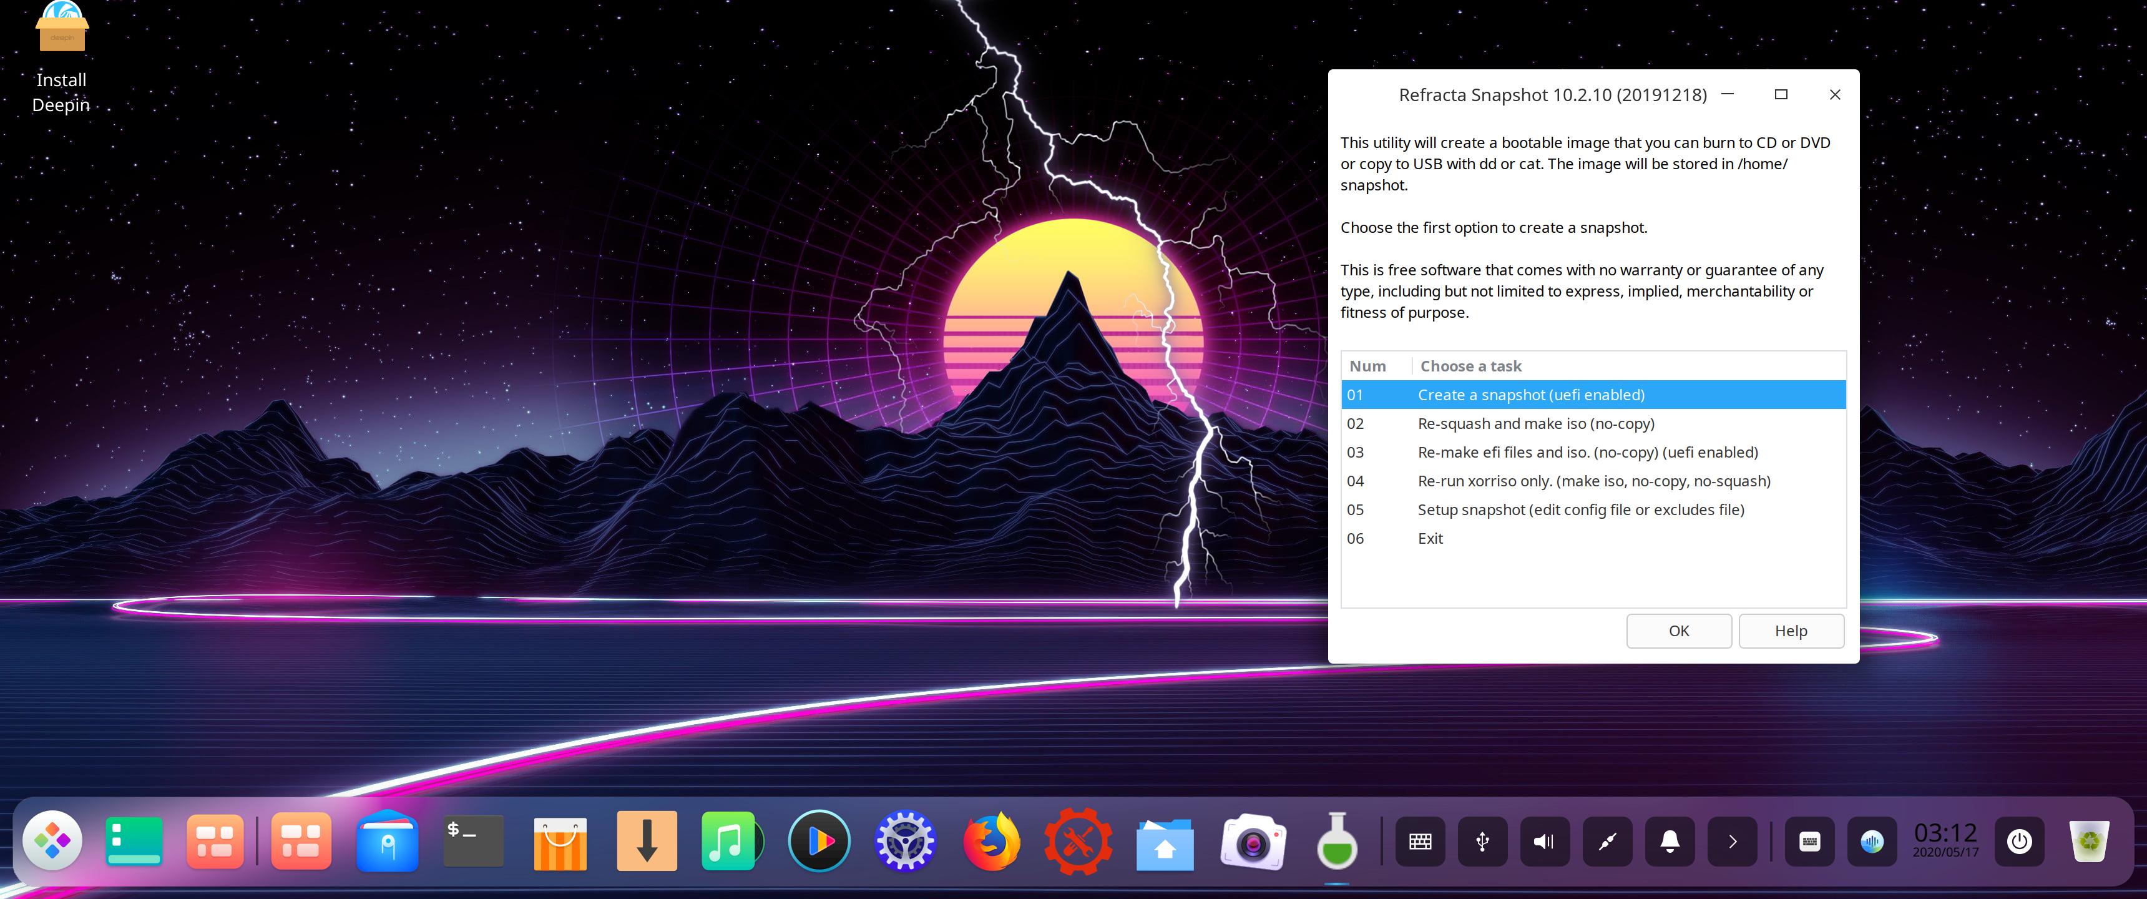The width and height of the screenshot is (2147, 899).
Task: Click the green flask icon in dock
Action: click(1337, 840)
